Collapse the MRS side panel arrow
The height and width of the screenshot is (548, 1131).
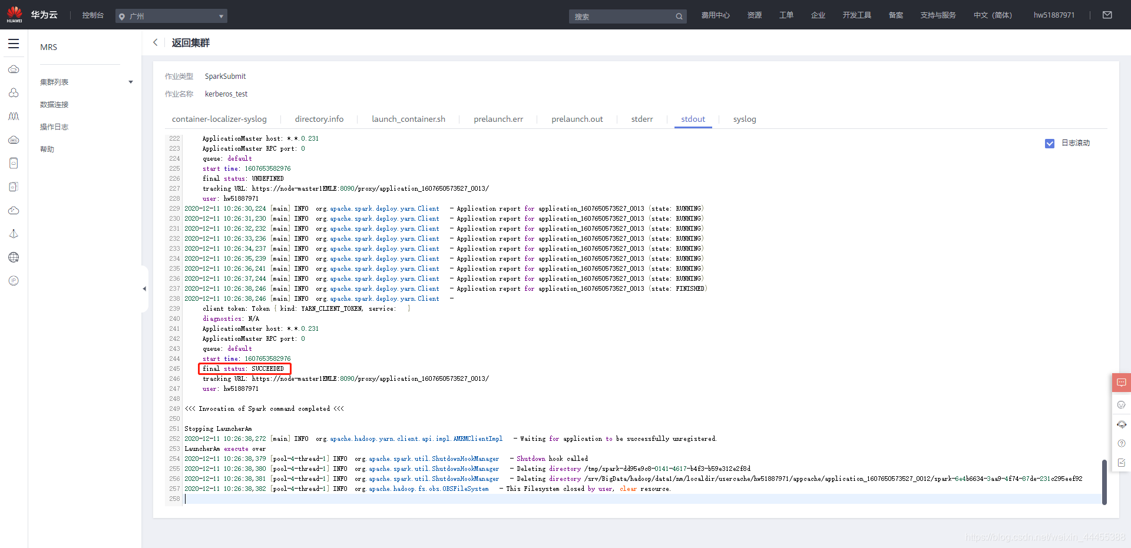pyautogui.click(x=144, y=288)
